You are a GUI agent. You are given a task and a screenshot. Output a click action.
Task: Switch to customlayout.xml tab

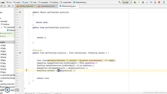pyautogui.click(x=47, y=6)
